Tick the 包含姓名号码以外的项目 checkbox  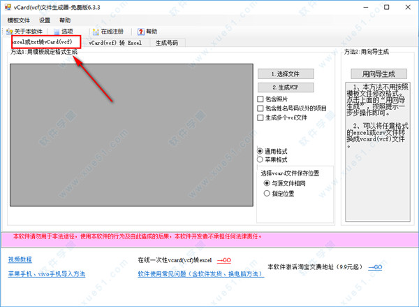pos(260,108)
